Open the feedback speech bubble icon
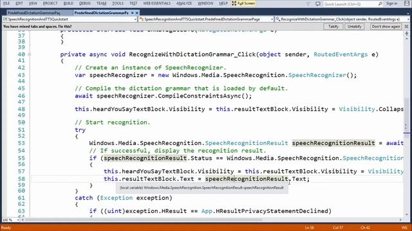The image size is (412, 231). pyautogui.click(x=317, y=4)
